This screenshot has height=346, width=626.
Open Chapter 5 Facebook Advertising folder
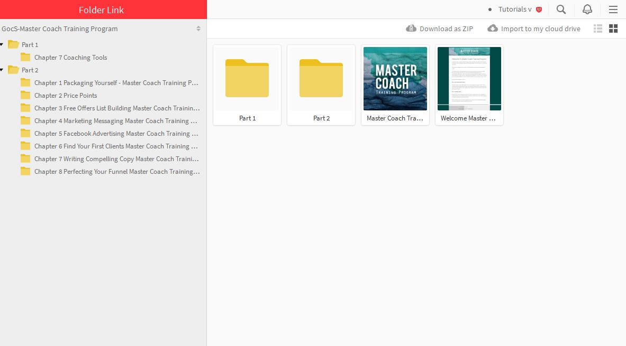pyautogui.click(x=116, y=134)
